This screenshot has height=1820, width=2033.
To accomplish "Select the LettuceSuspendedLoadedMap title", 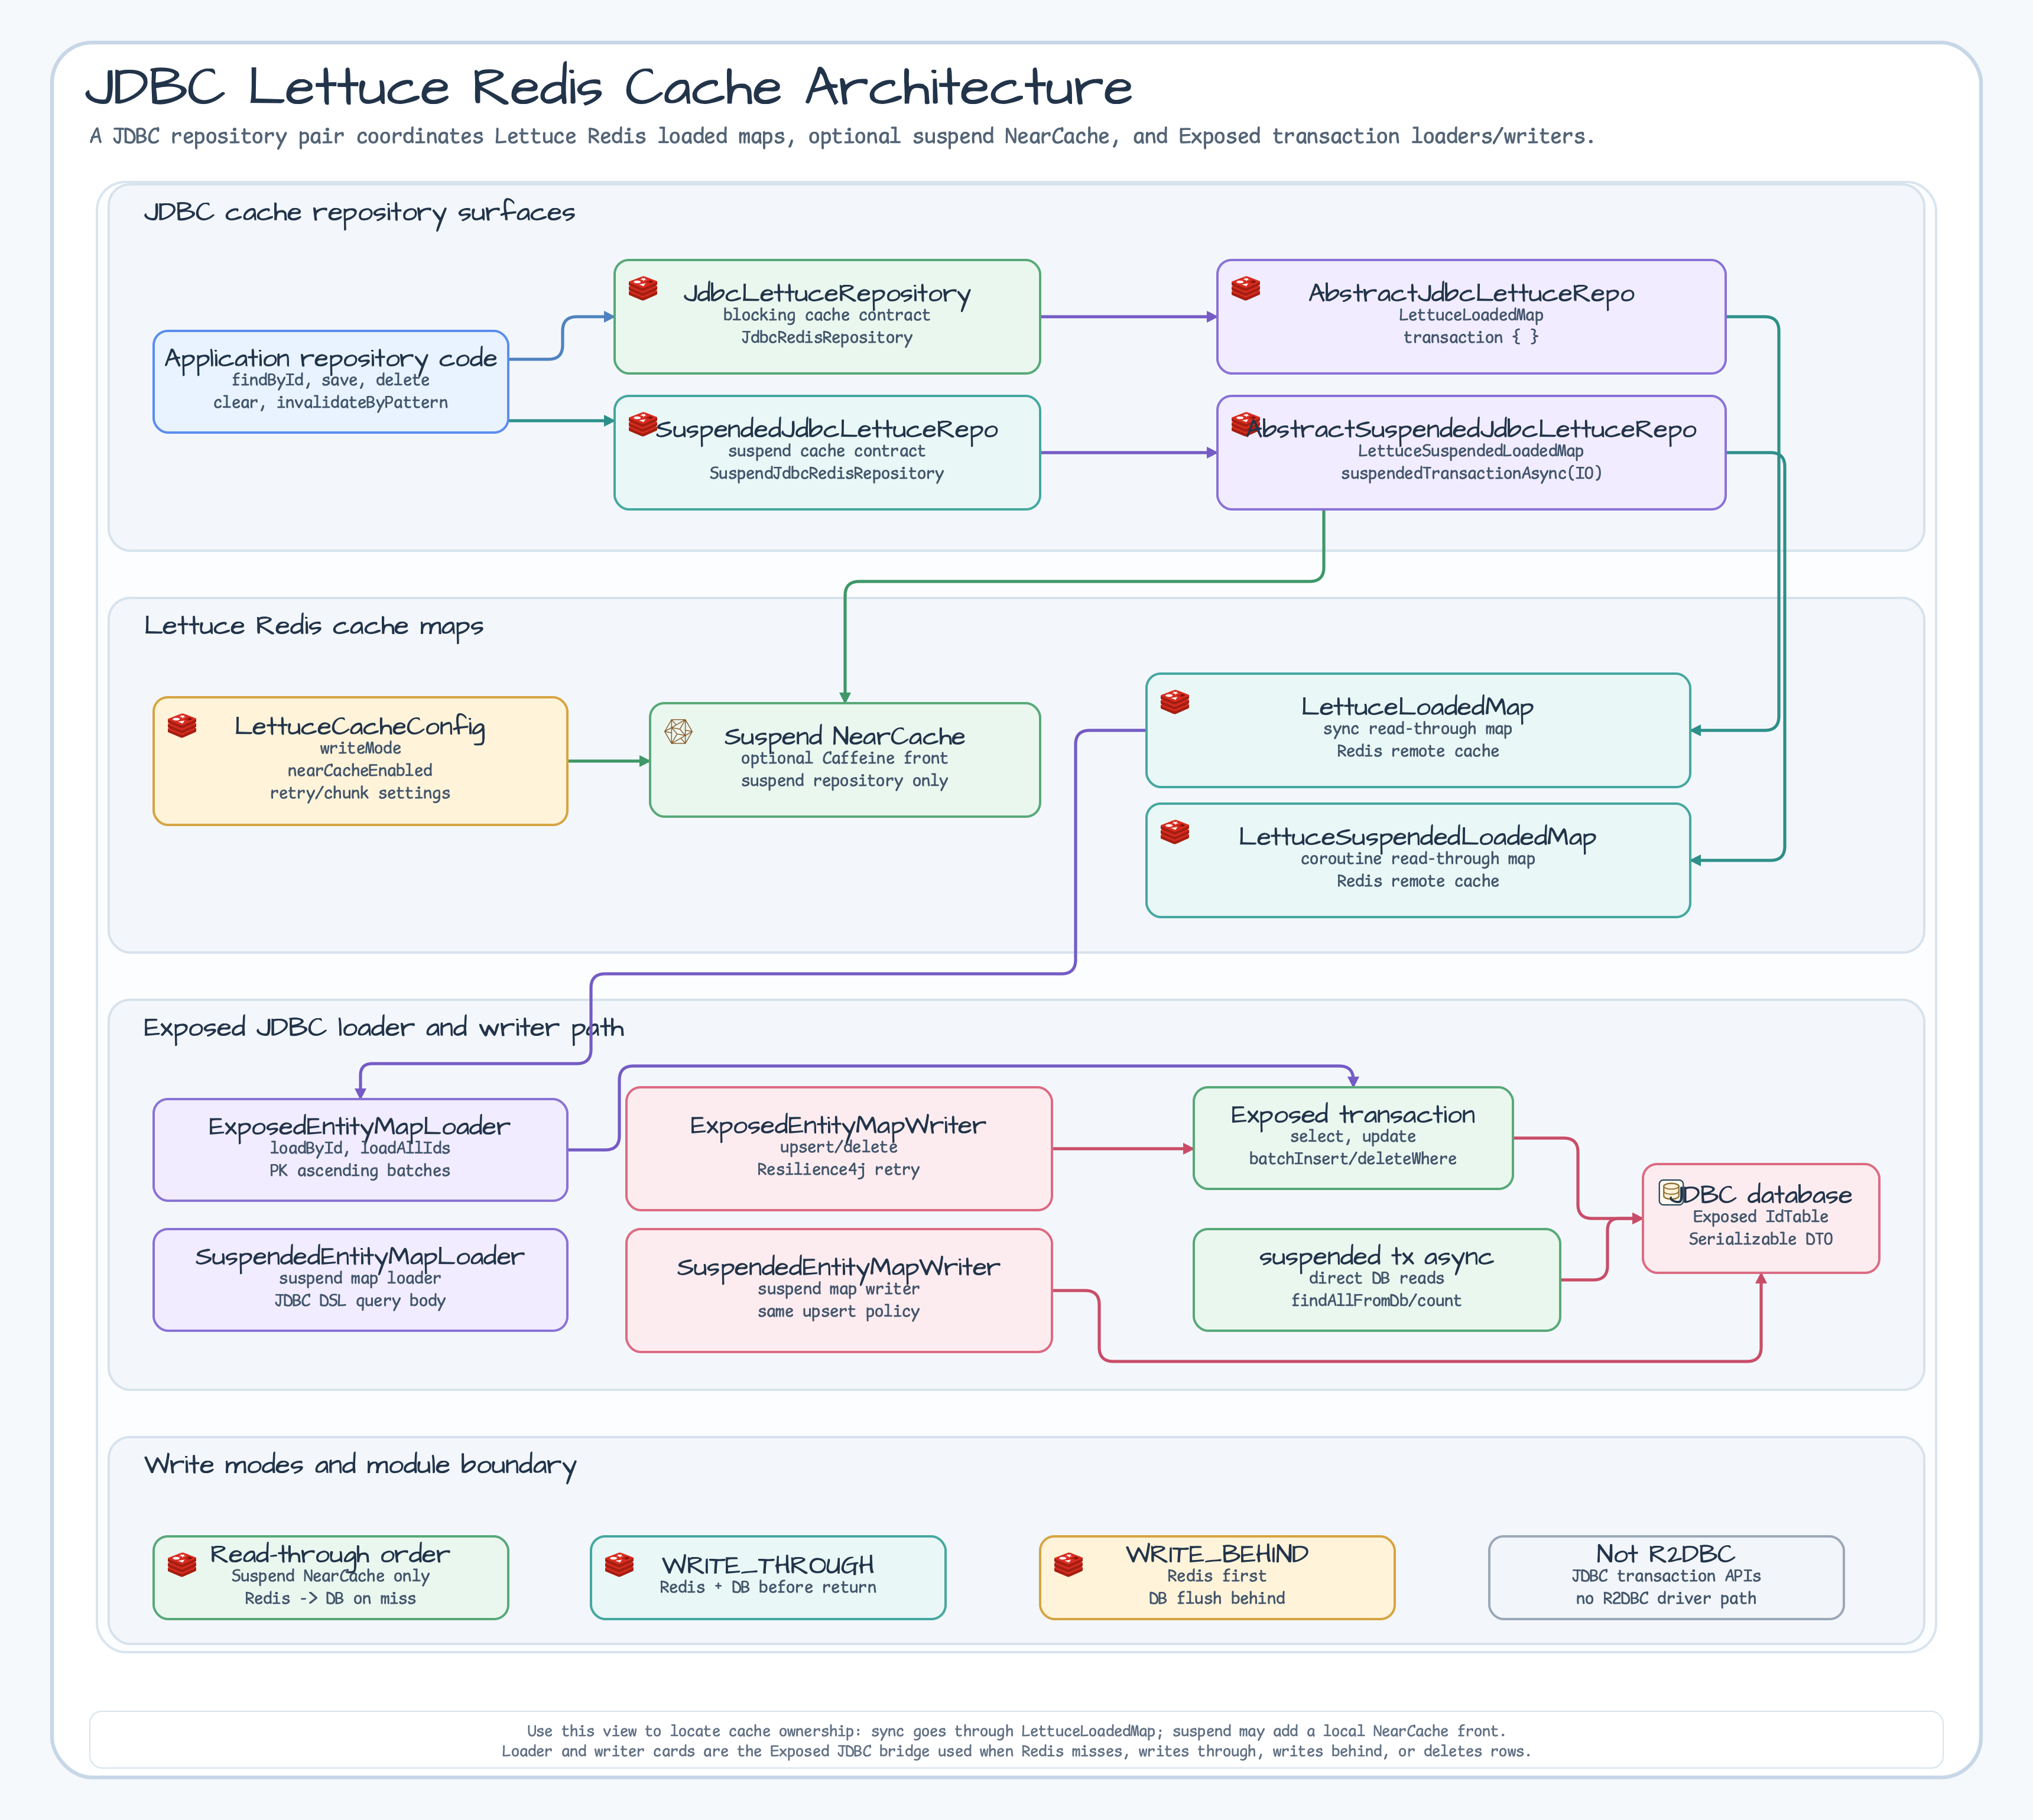I will [1418, 836].
